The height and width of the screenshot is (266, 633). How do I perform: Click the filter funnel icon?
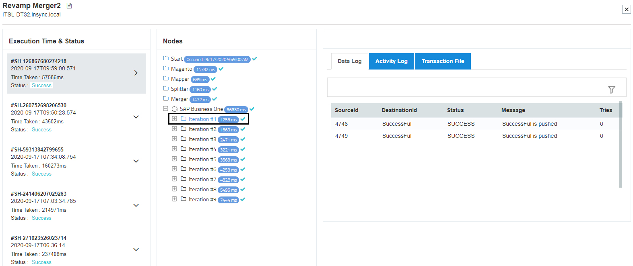[611, 90]
